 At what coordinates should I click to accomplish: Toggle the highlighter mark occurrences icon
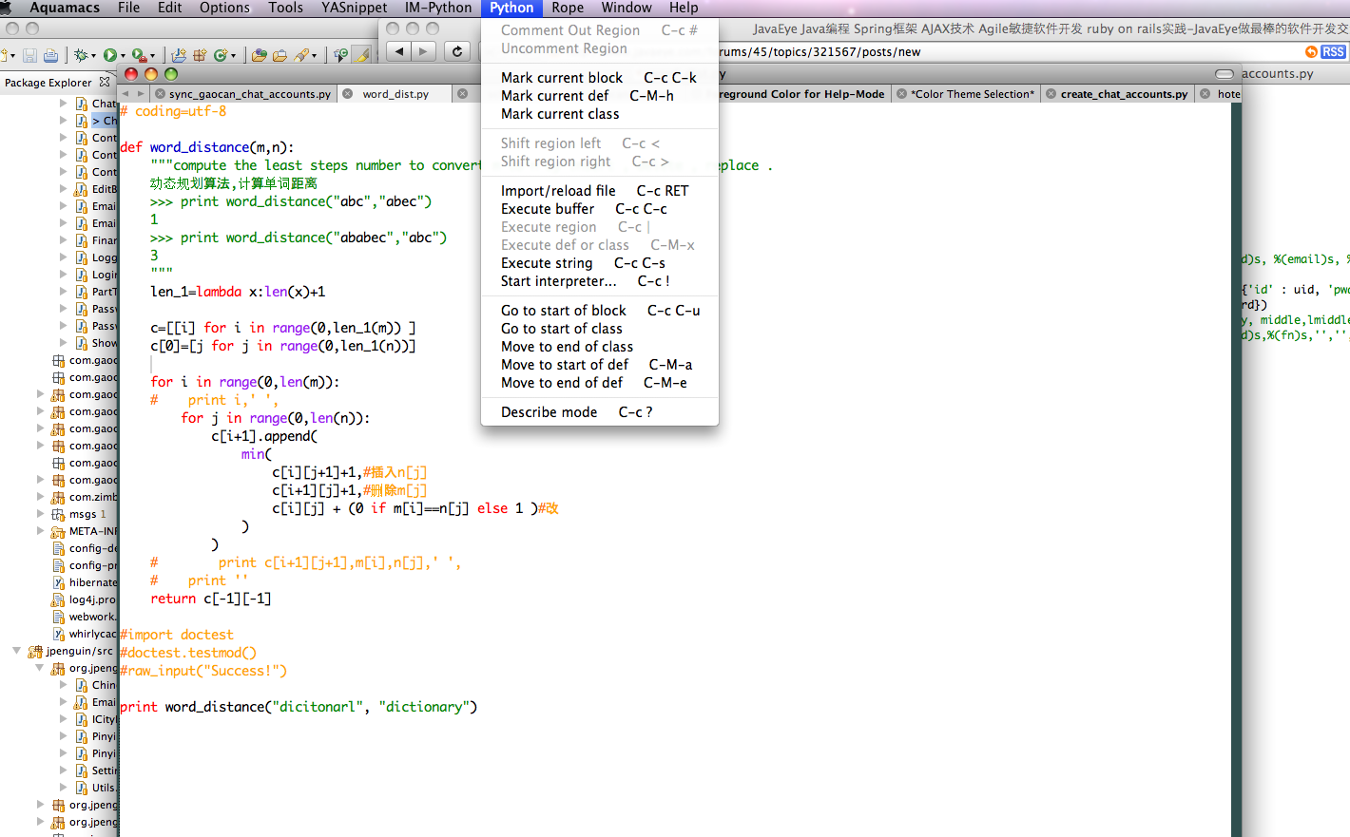pyautogui.click(x=362, y=56)
